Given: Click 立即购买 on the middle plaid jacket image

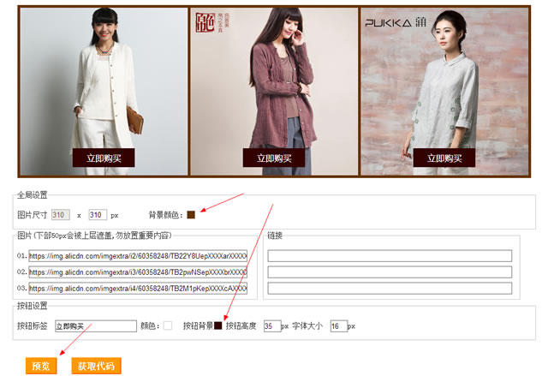Looking at the screenshot, I should [274, 158].
